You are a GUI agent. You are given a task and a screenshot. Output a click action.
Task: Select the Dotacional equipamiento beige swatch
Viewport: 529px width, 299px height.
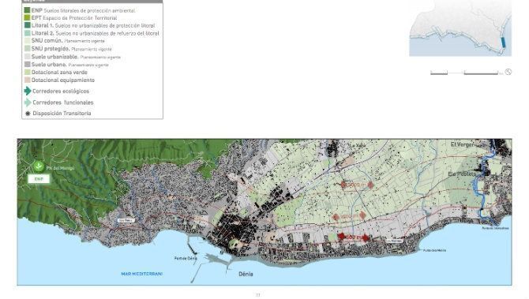tap(28, 80)
